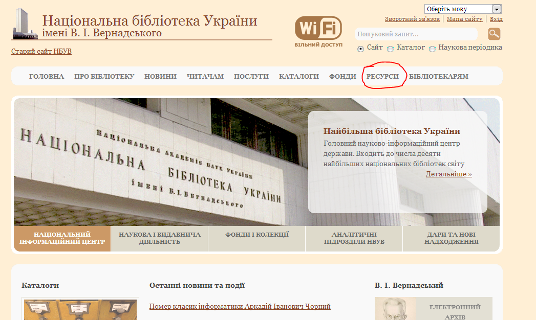Click the Вернадський portrait thumbnail
Viewport: 536px width, 320px height.
(x=395, y=309)
